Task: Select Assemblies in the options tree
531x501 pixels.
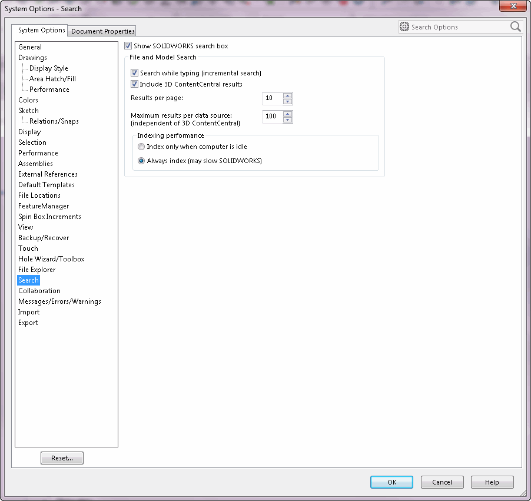Action: click(35, 164)
